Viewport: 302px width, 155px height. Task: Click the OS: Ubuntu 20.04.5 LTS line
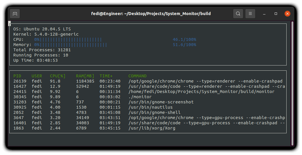(x=42, y=29)
